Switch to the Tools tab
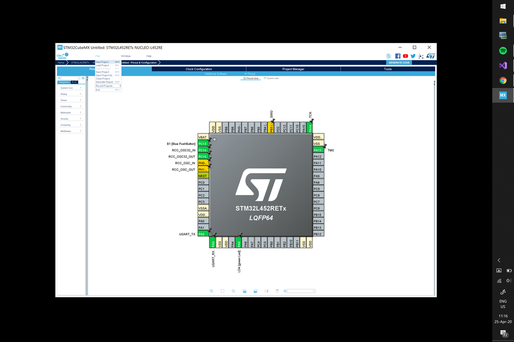514x342 pixels. (388, 69)
